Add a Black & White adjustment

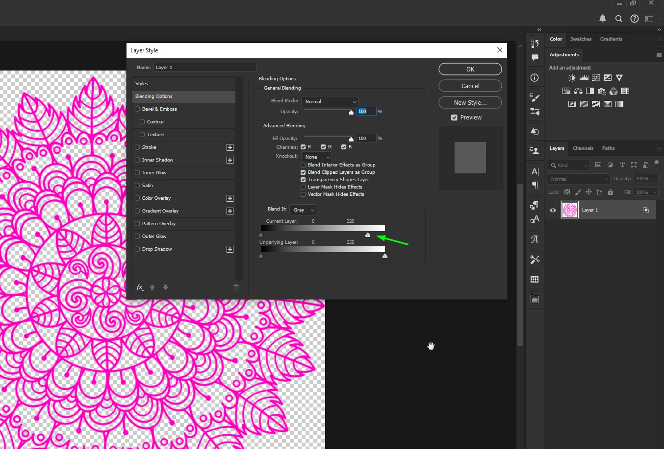590,91
